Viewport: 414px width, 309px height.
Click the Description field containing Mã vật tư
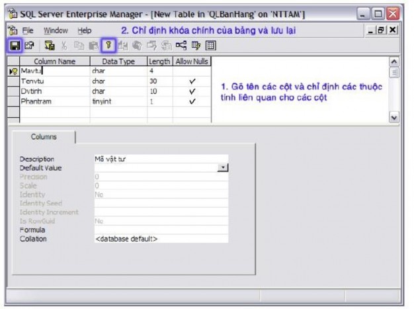pyautogui.click(x=160, y=159)
